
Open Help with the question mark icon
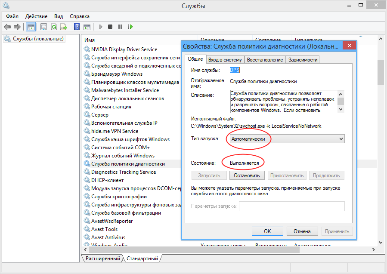pyautogui.click(x=77, y=27)
